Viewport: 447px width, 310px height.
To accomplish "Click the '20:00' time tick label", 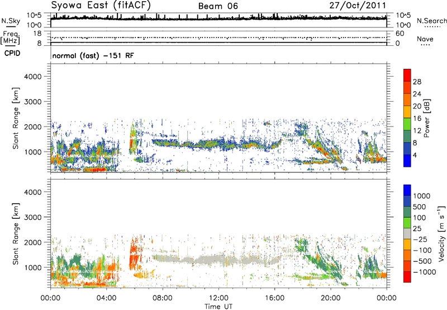I will click(330, 298).
